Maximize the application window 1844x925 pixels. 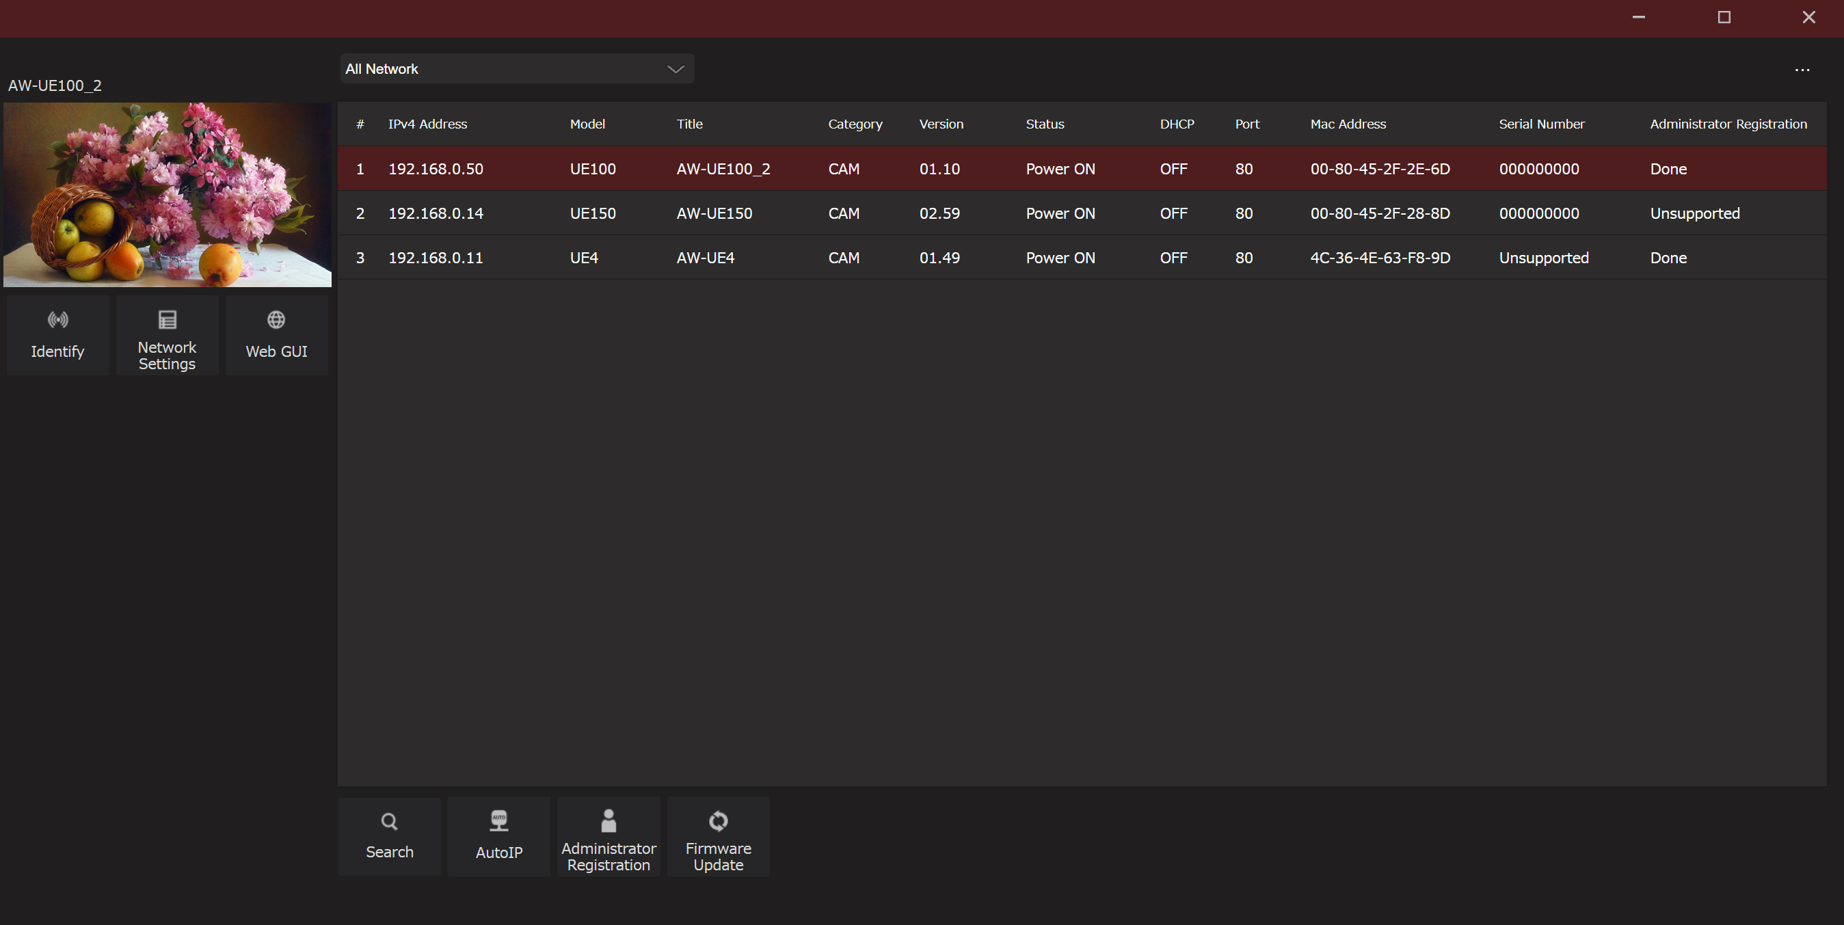point(1724,17)
